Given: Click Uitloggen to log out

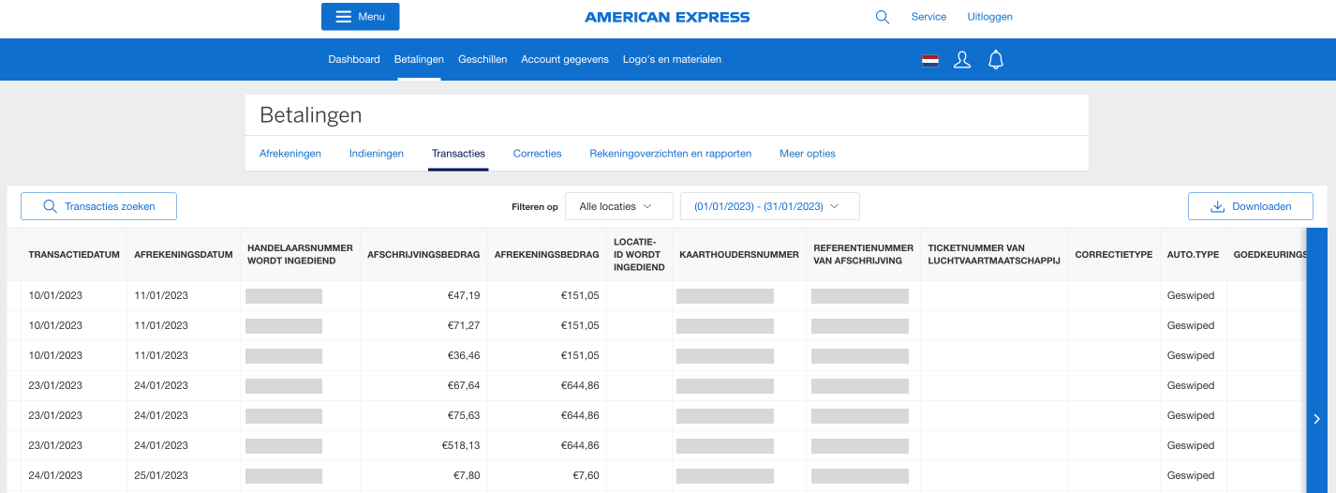Looking at the screenshot, I should pos(989,17).
